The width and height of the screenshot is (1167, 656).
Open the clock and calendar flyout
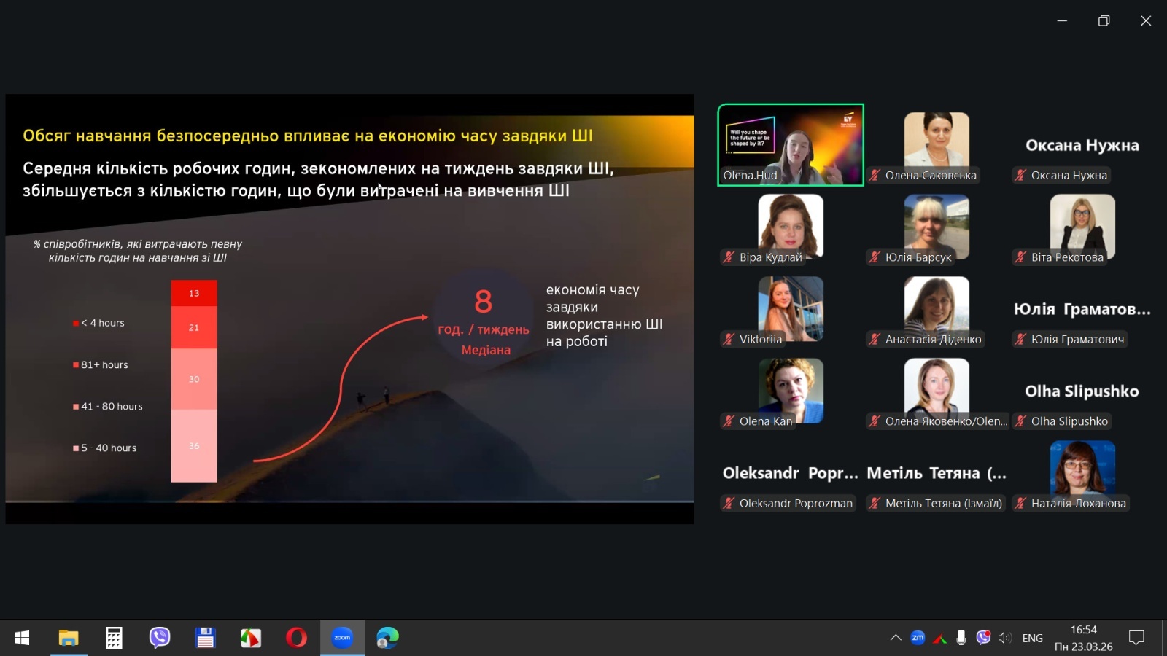point(1083,638)
